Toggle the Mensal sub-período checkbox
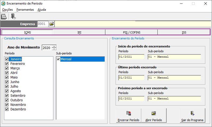Image resolution: width=212 pixels, height=127 pixels. (58, 59)
